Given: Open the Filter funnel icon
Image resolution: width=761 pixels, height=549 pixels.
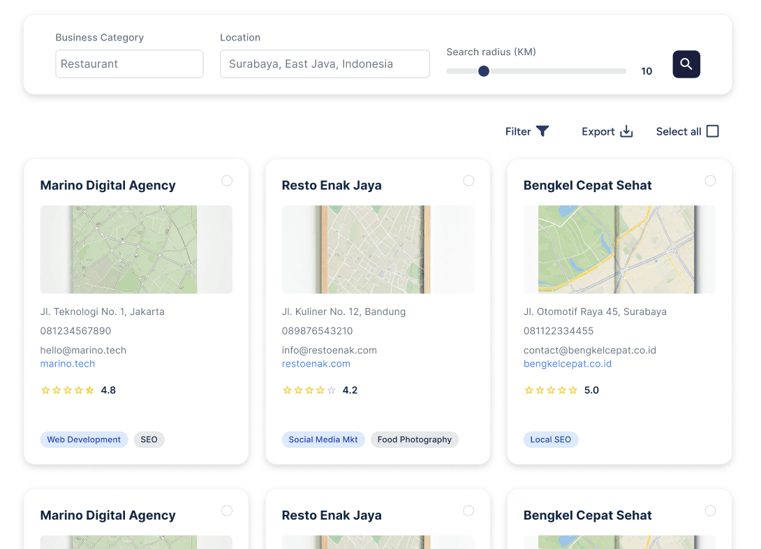Looking at the screenshot, I should (x=542, y=131).
